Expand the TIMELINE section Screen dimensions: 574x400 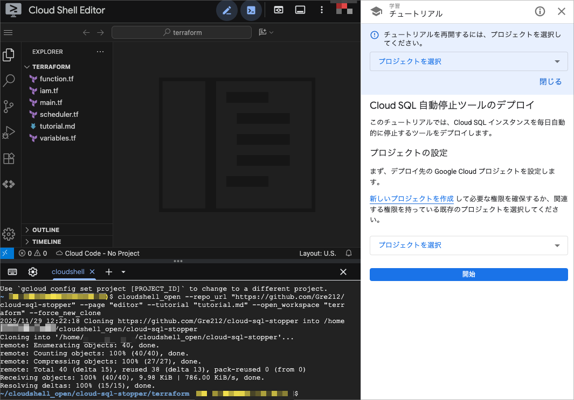pyautogui.click(x=46, y=242)
